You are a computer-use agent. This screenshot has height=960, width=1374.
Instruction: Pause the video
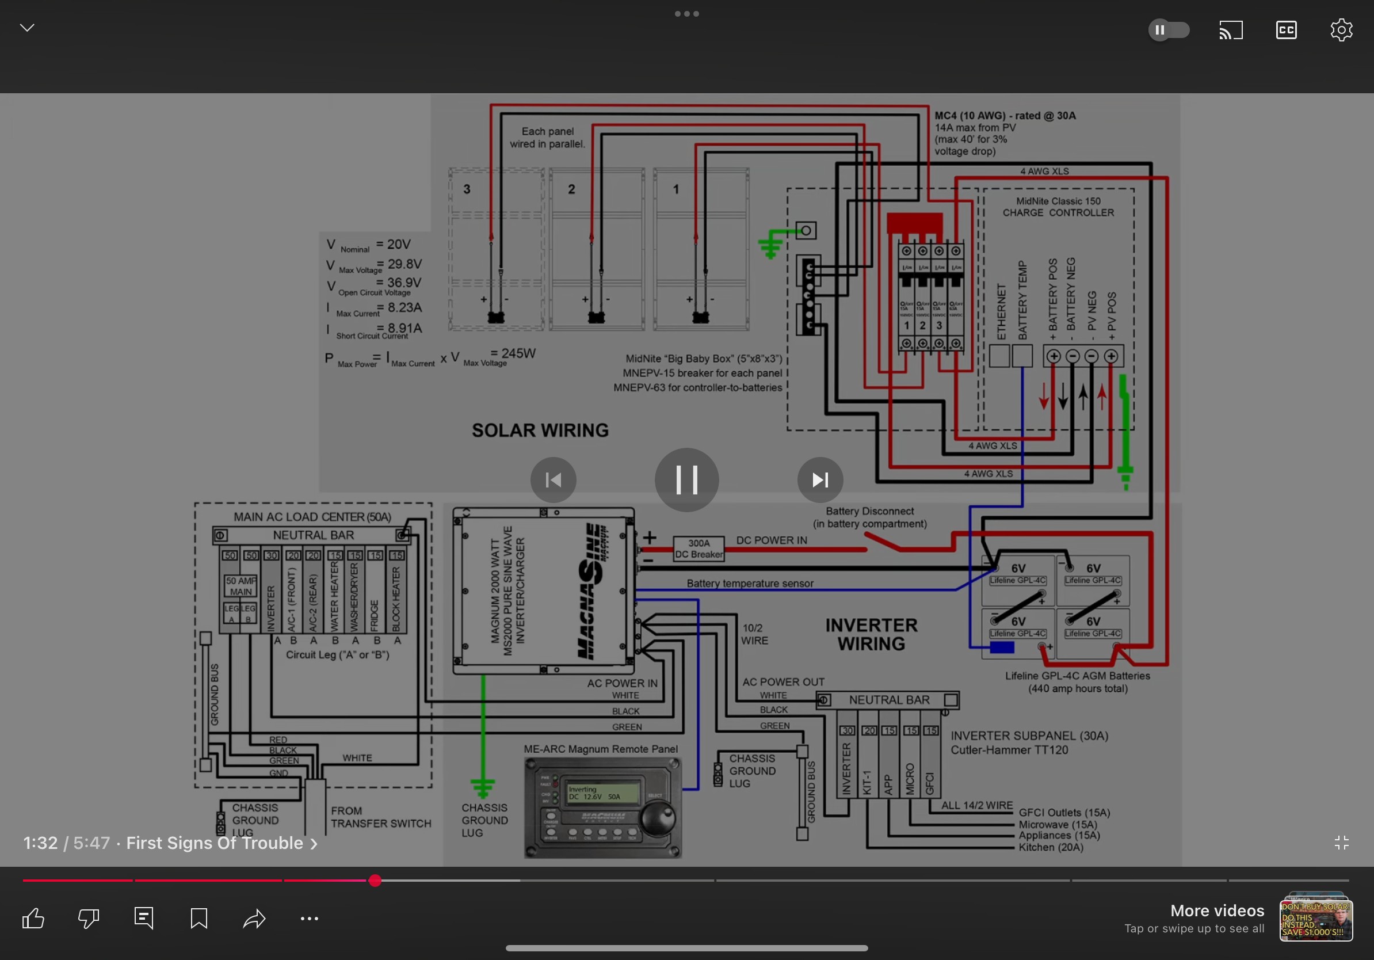[x=686, y=479]
